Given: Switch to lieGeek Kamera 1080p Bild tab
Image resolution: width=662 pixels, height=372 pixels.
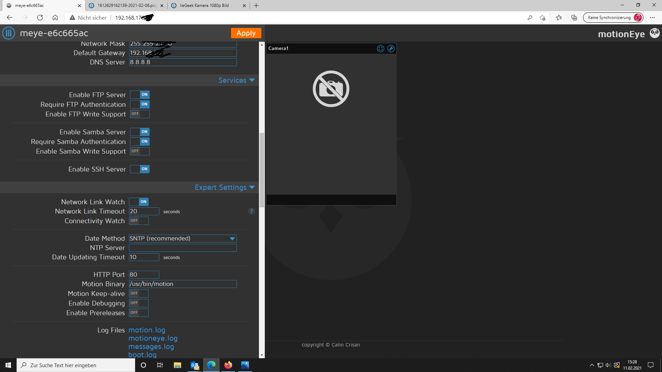Looking at the screenshot, I should tap(204, 6).
